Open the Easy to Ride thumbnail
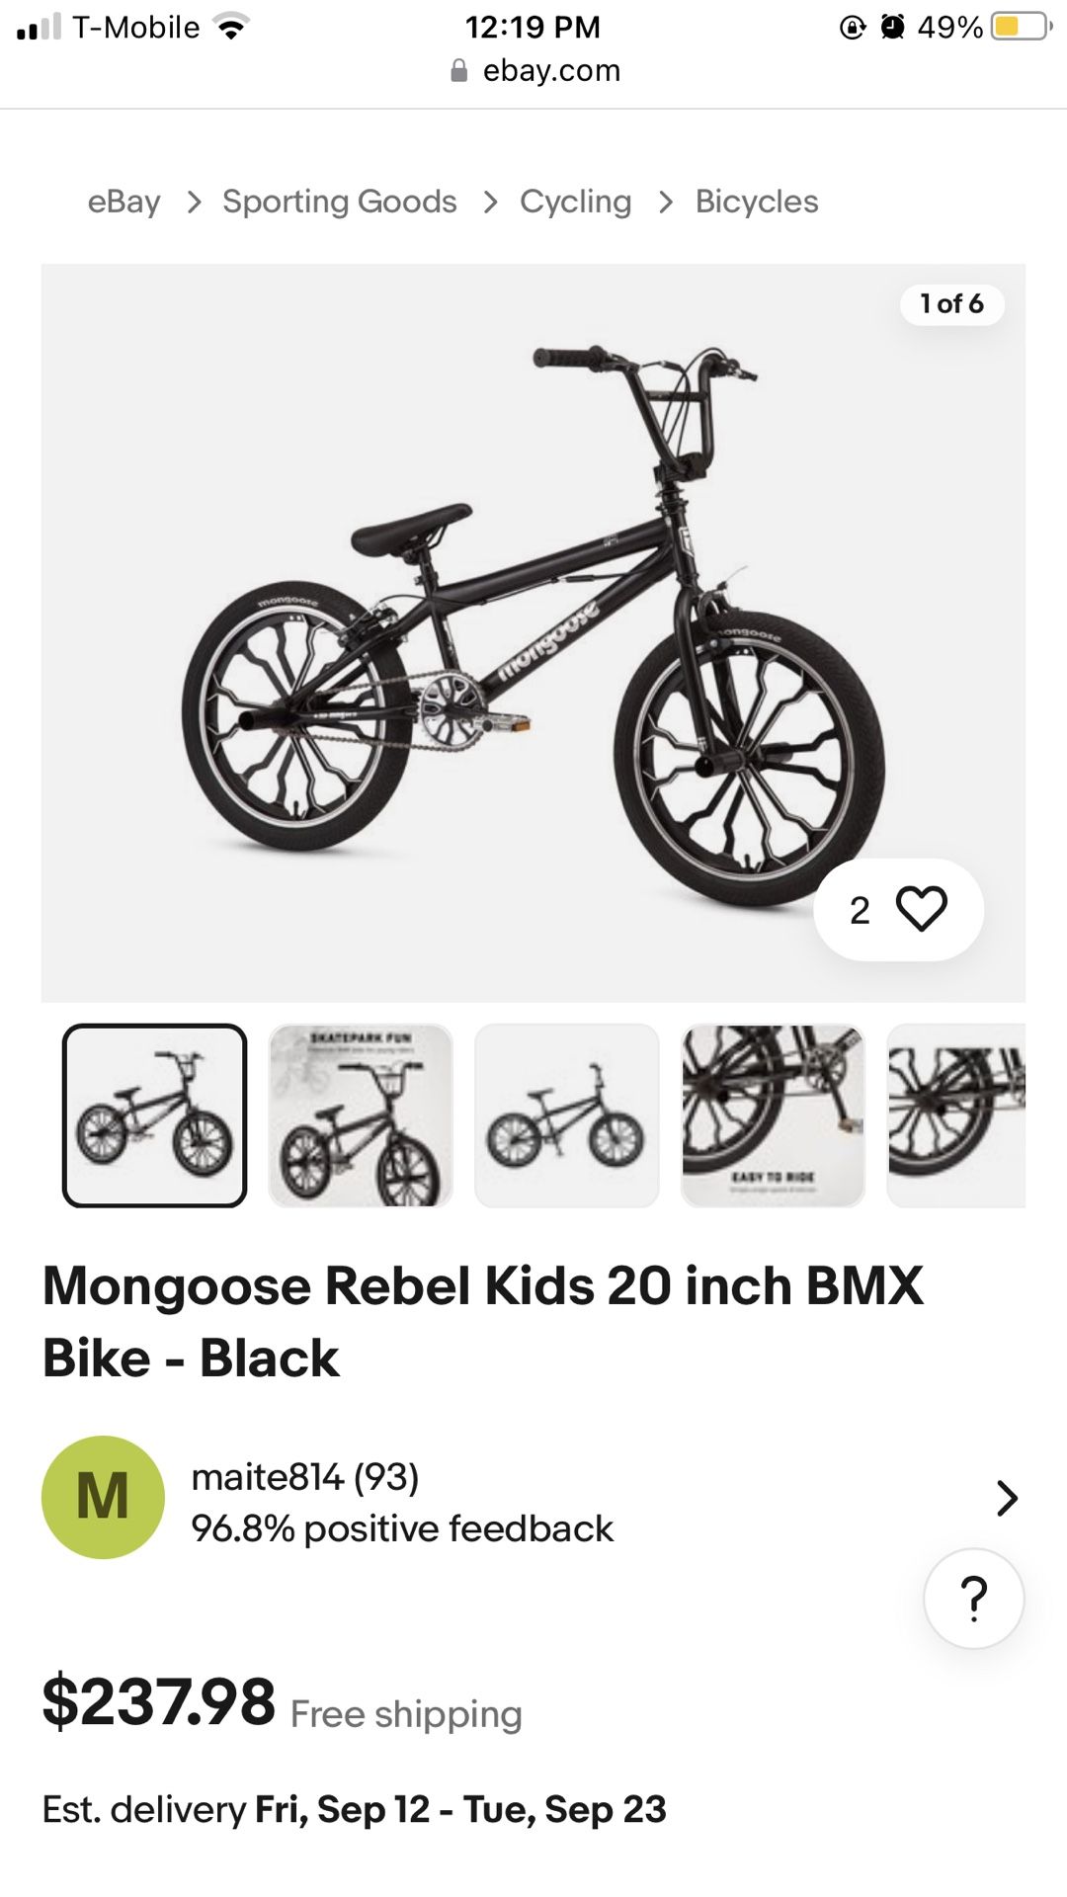The height and width of the screenshot is (1897, 1067). click(773, 1115)
